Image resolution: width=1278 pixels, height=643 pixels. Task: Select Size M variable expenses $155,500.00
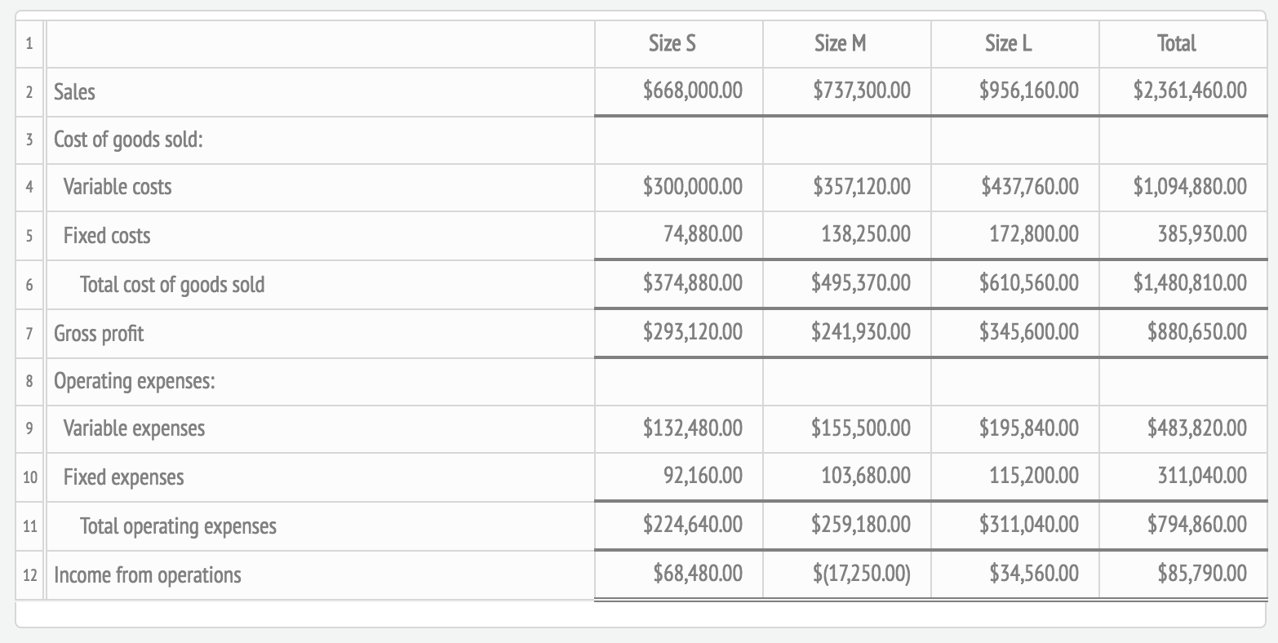861,428
